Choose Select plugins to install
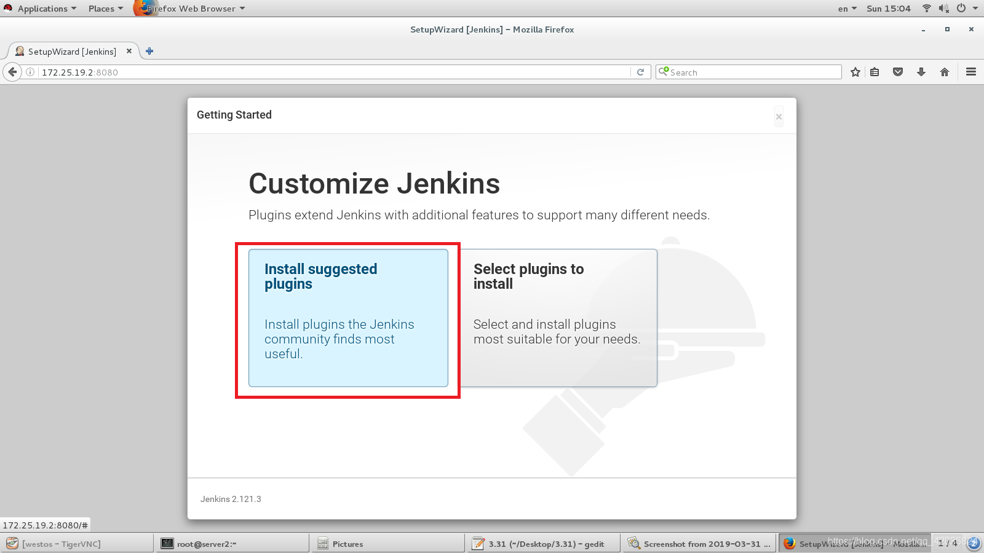This screenshot has width=984, height=553. click(559, 318)
